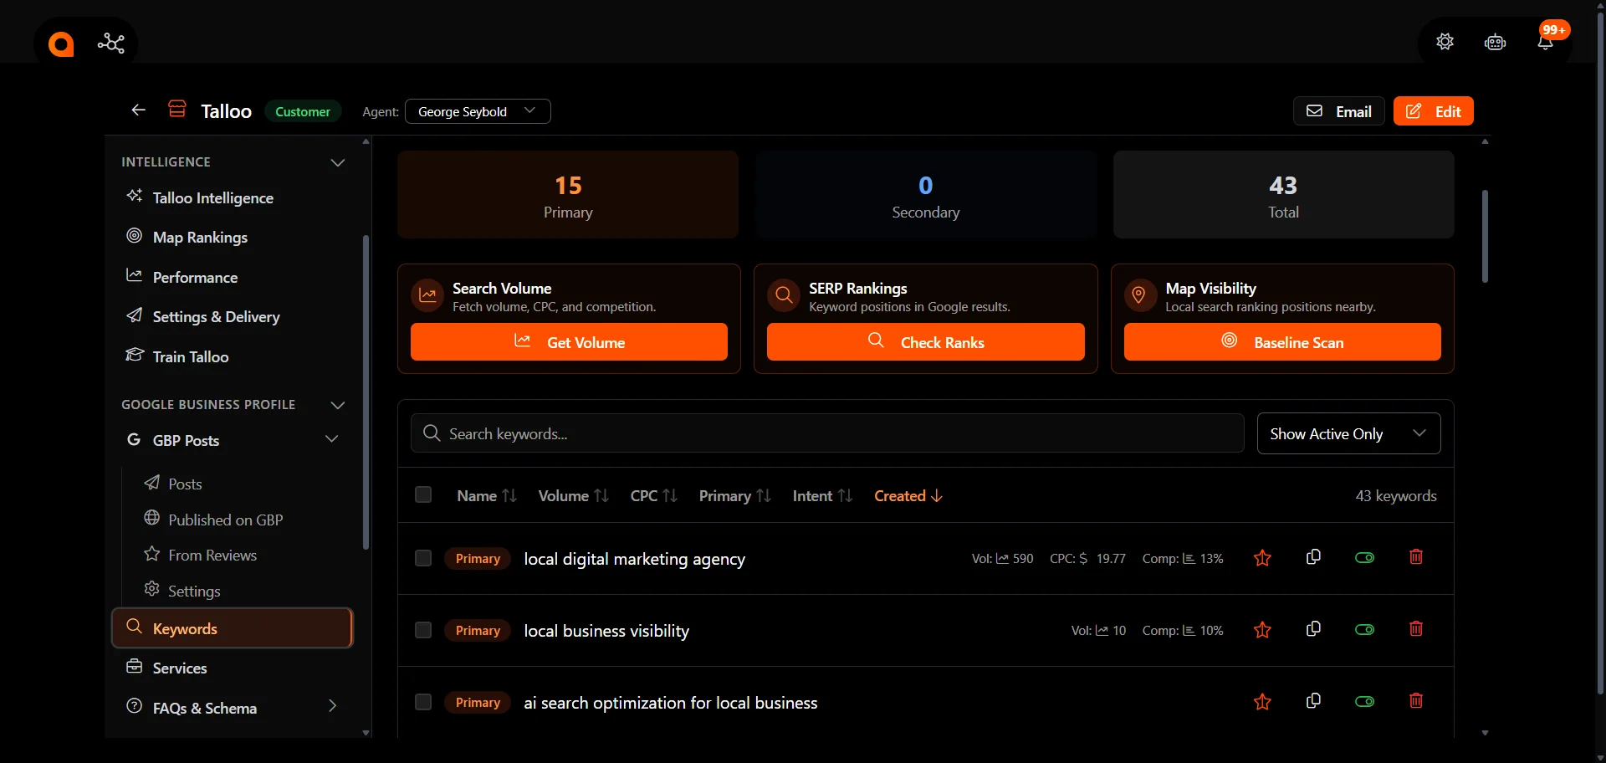Open Train Talloo in sidebar

[233, 356]
